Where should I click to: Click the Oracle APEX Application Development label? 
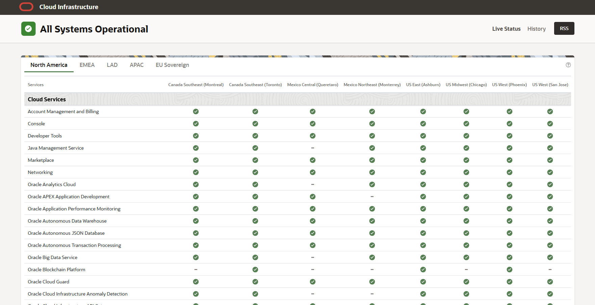tap(69, 197)
